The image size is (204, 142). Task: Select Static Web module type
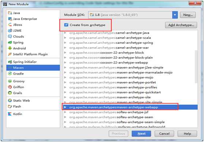tap(33, 100)
